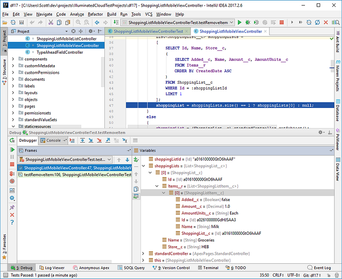The height and width of the screenshot is (279, 342).
Task: Click the Find magnifier icon in toolbar
Action: (x=78, y=22)
